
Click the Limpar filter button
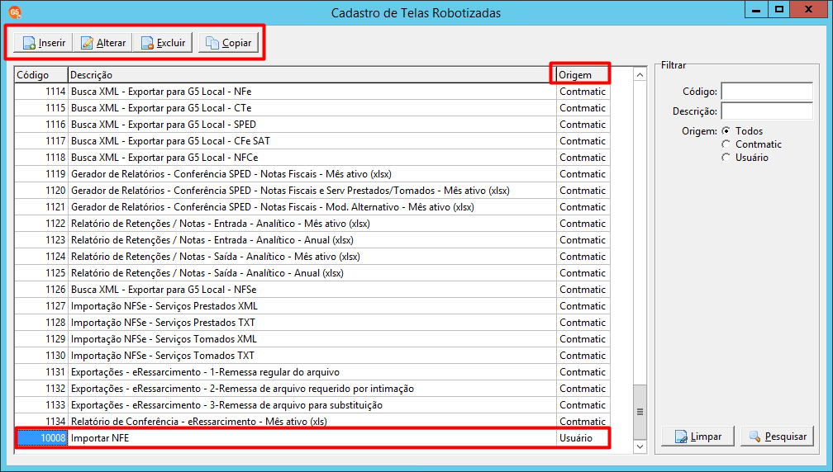tap(697, 437)
